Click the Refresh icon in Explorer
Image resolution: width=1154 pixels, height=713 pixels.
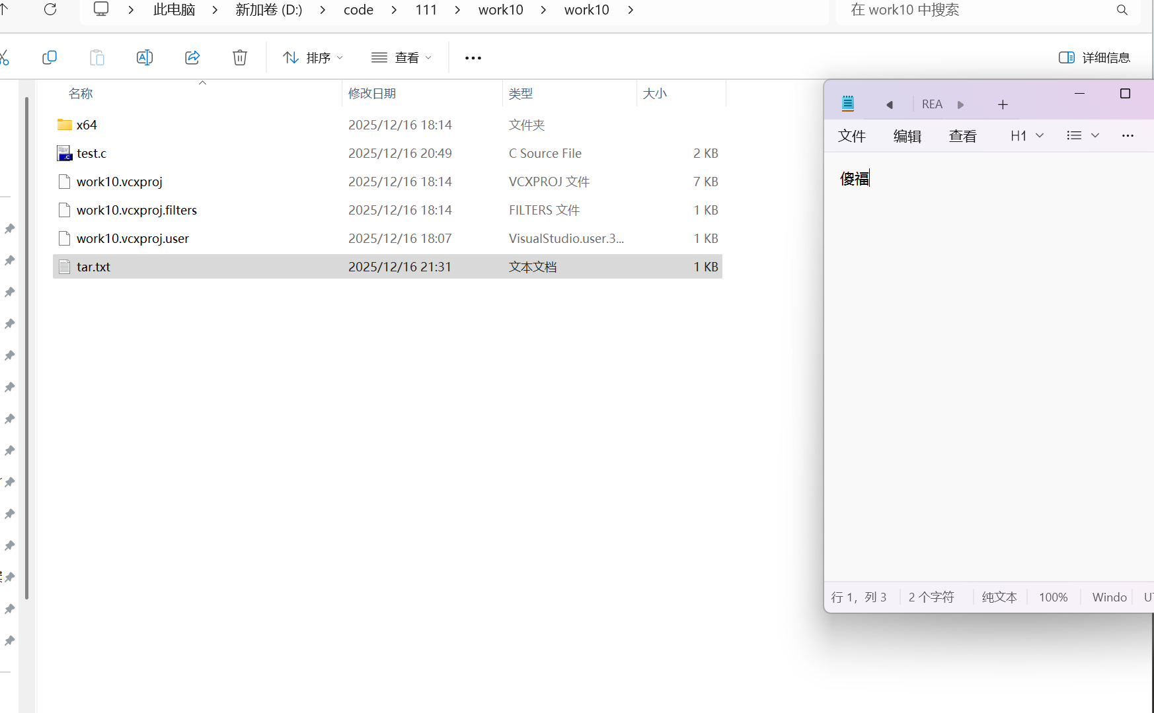click(x=50, y=9)
